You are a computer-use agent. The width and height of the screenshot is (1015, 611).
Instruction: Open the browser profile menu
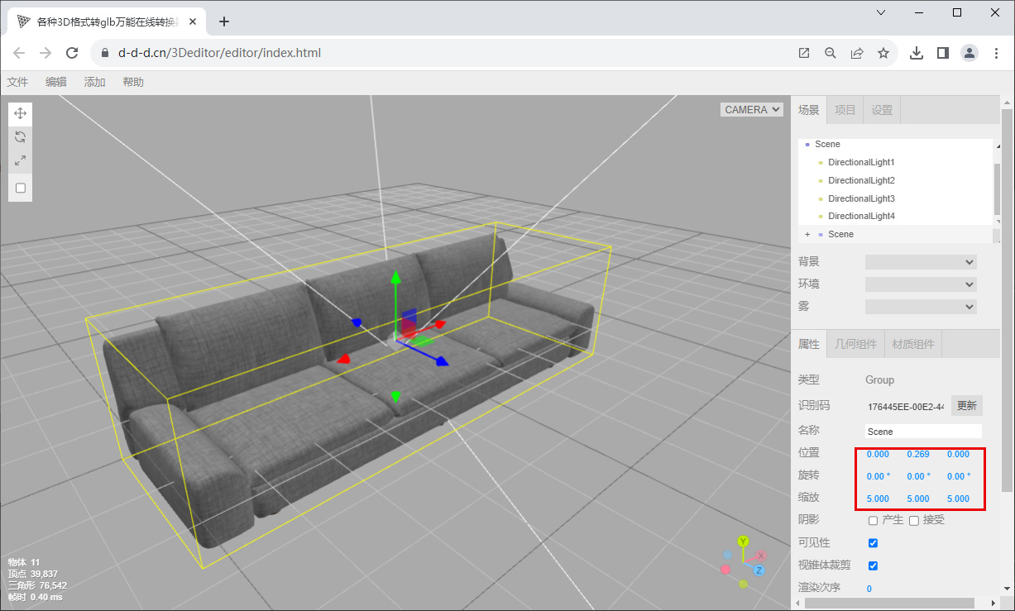969,53
